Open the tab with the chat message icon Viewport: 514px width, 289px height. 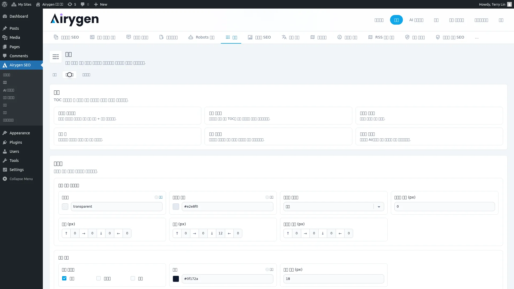(137, 37)
